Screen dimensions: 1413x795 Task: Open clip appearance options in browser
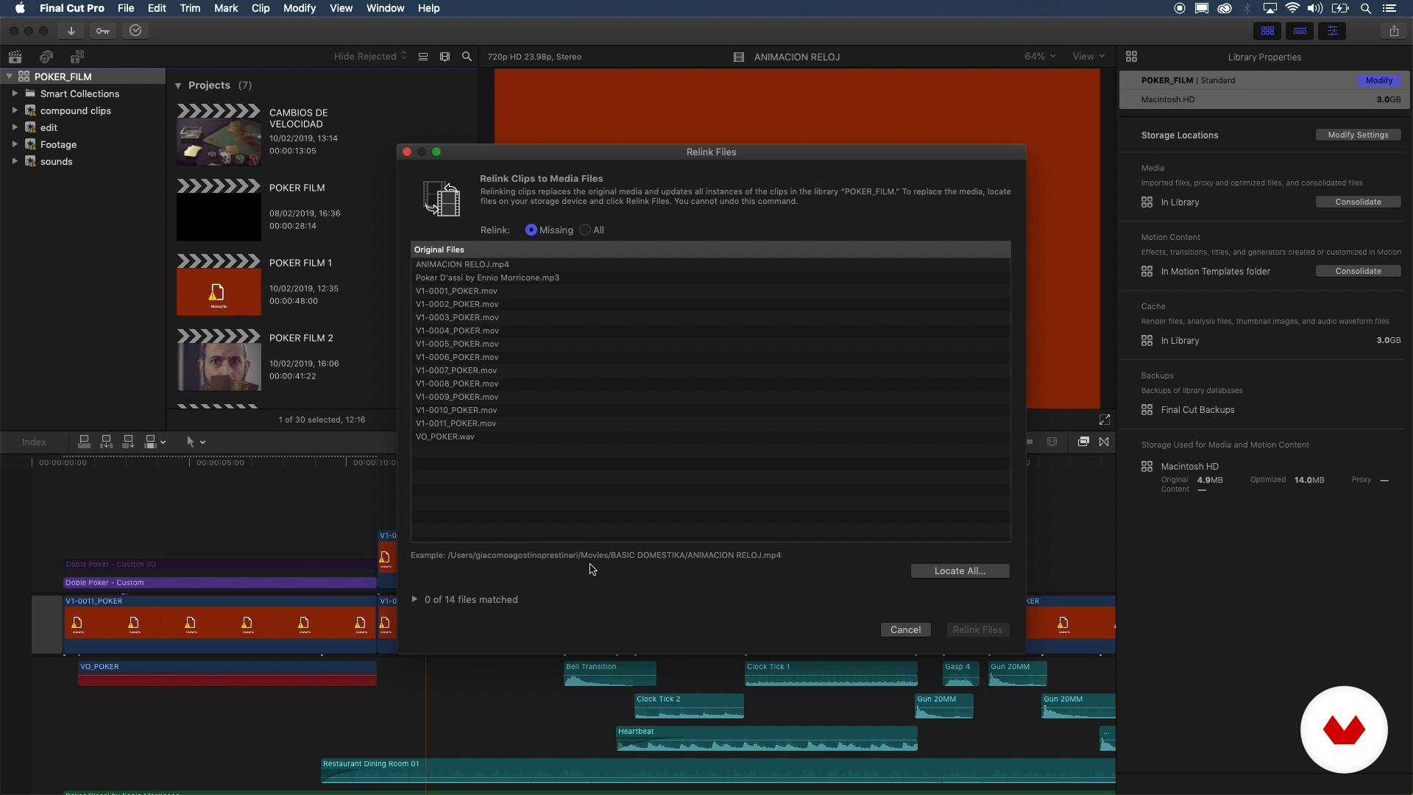(x=445, y=57)
